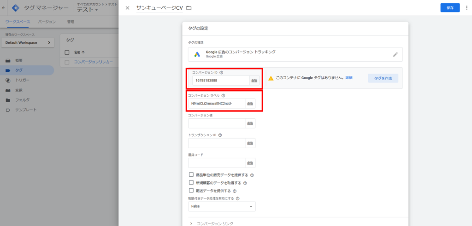
Task: Switch to the バージョン tab
Action: pyautogui.click(x=47, y=22)
